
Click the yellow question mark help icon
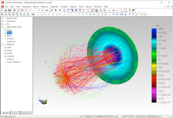coord(130,10)
